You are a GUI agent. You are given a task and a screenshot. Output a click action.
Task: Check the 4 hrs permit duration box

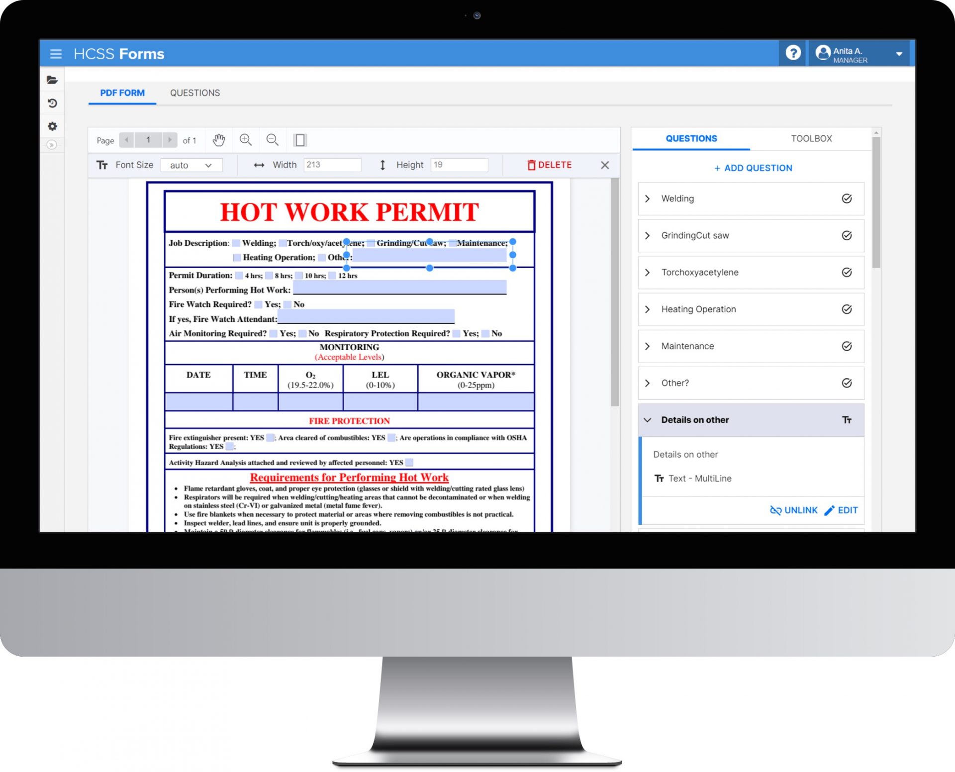pyautogui.click(x=239, y=276)
